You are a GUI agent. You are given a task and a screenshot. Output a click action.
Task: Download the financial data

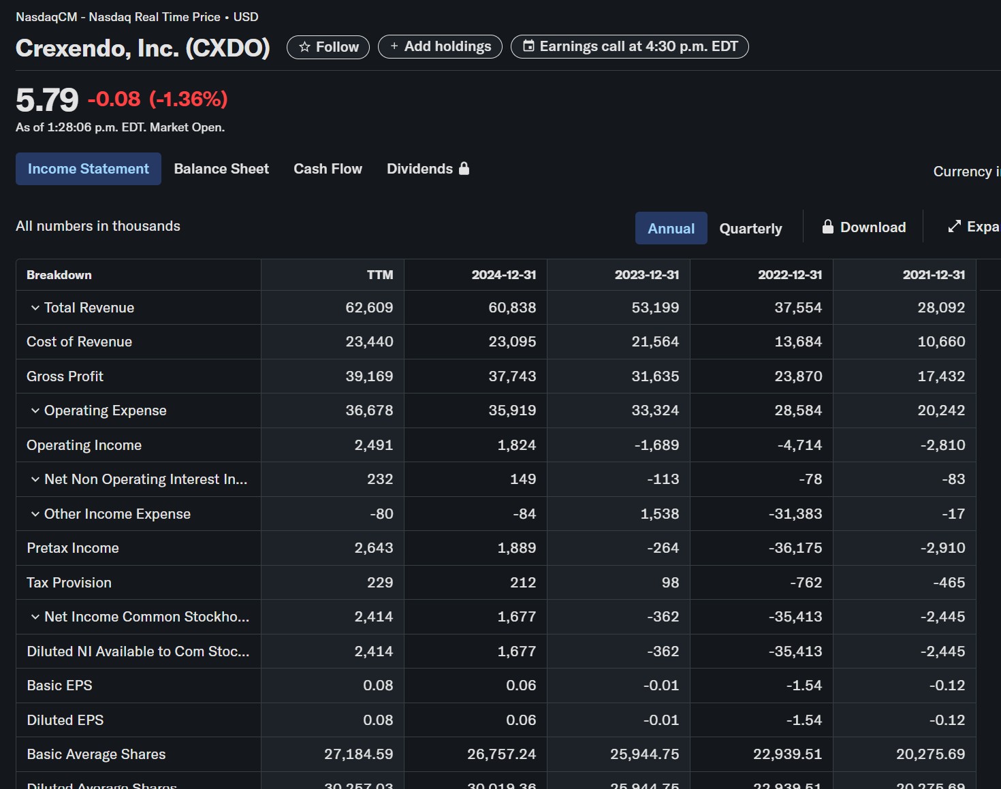(x=864, y=227)
